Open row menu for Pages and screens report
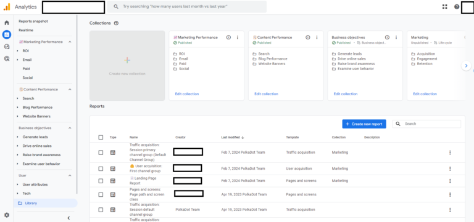Viewport: 474px width, 222px height. pos(450,194)
